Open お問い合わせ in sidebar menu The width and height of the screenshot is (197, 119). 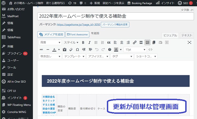click(x=16, y=9)
